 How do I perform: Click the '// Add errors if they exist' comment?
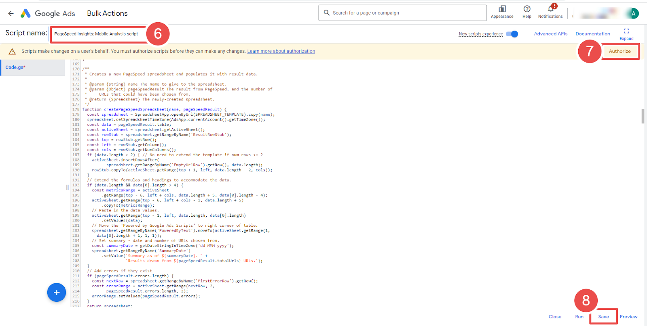(120, 271)
